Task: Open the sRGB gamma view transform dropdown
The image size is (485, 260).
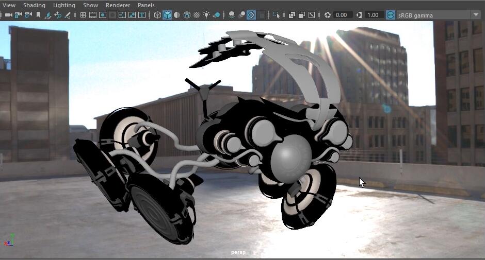Action: point(438,15)
